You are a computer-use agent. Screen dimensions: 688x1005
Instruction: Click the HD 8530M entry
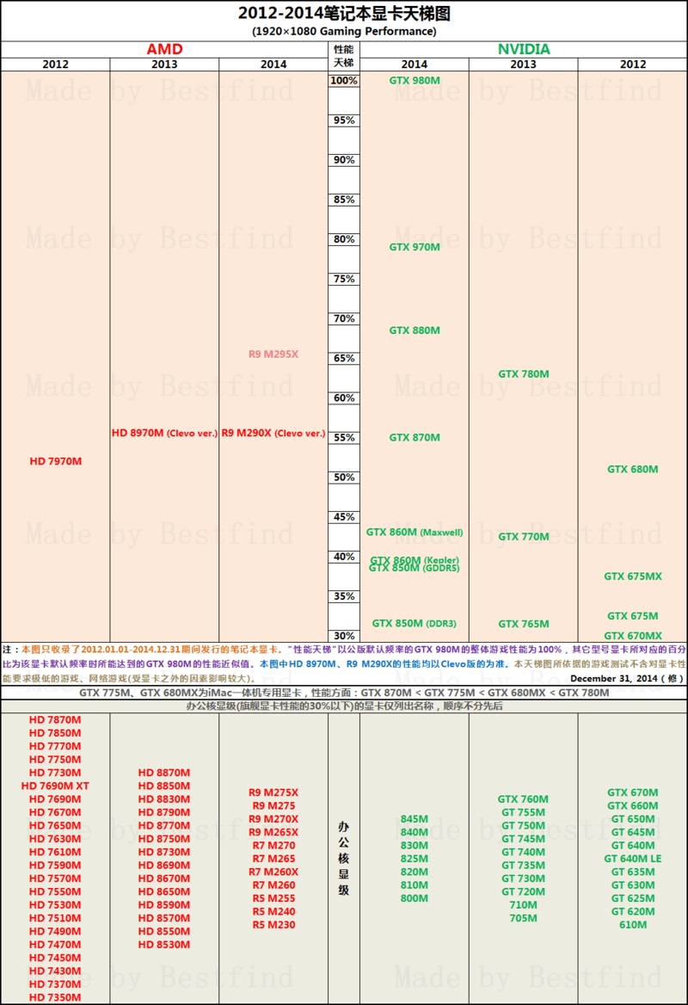[x=164, y=945]
